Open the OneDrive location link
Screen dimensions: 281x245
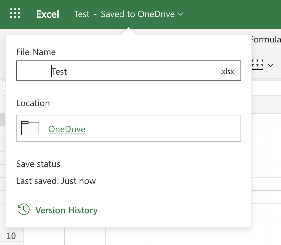point(67,129)
